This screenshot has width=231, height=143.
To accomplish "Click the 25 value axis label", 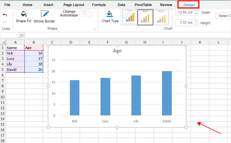I will pyautogui.click(x=53, y=60).
